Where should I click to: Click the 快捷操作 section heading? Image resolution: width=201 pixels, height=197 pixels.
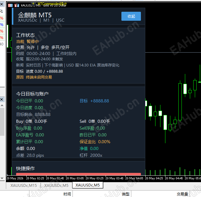click(25, 168)
